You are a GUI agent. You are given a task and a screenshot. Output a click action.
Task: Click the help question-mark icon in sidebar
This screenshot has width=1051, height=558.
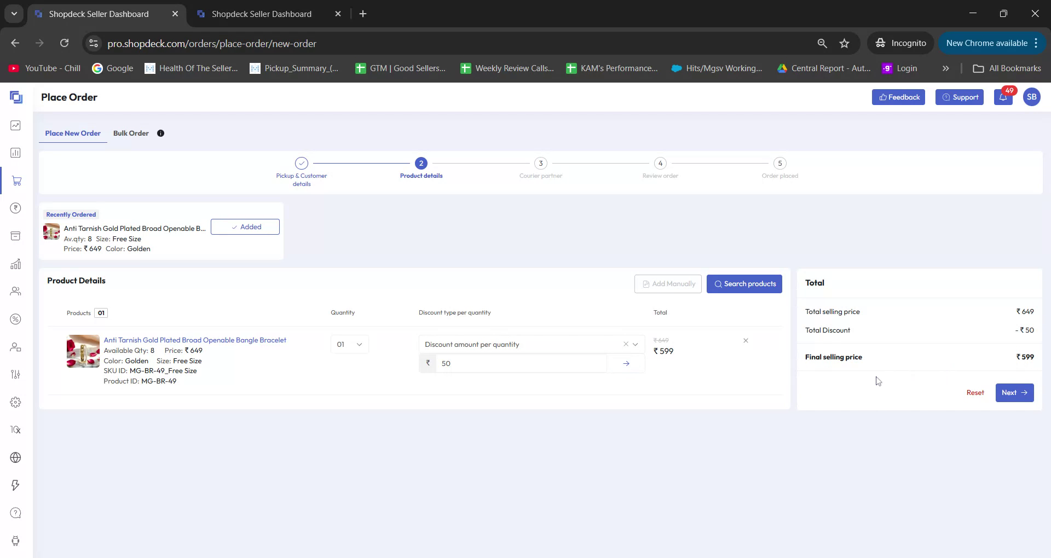pos(16,513)
